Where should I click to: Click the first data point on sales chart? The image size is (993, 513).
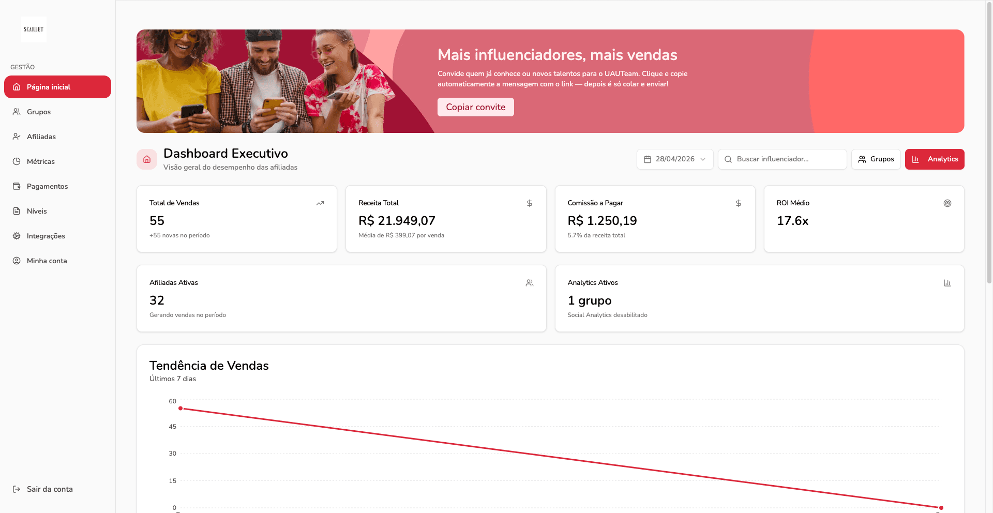[180, 409]
